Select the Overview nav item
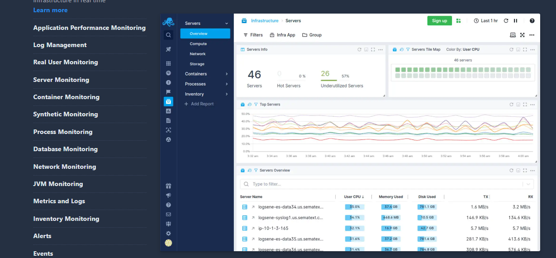Viewport: 556px width, 258px height. pyautogui.click(x=205, y=33)
